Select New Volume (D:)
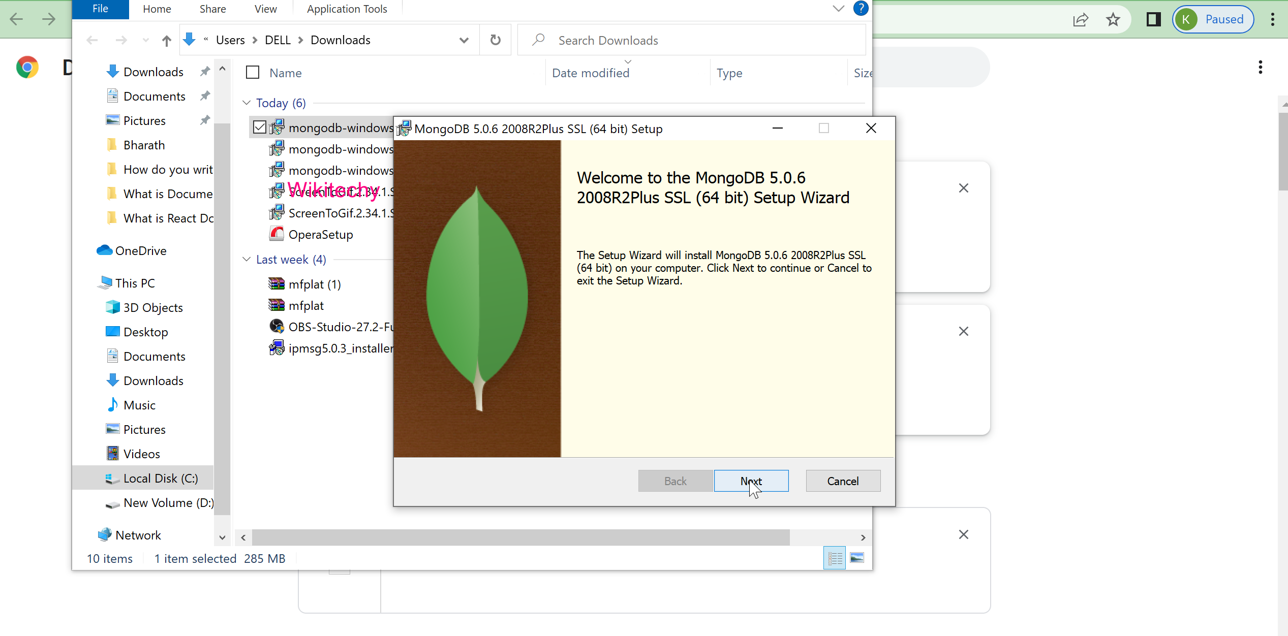1288x636 pixels. click(168, 502)
